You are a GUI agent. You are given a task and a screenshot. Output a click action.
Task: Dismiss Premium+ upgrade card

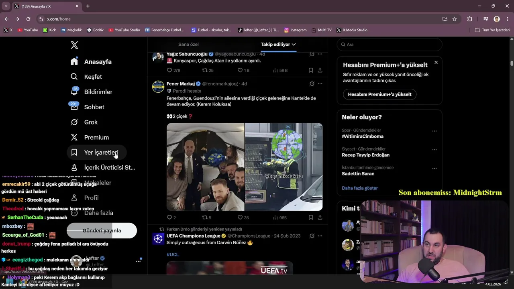pyautogui.click(x=436, y=63)
